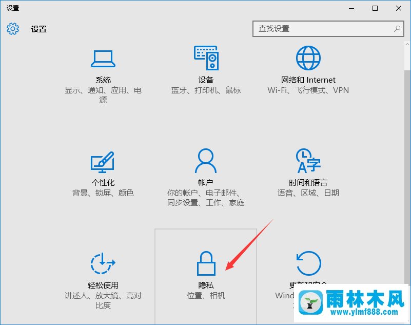Select the 显示、通知、应用、电源 description

[x=103, y=95]
